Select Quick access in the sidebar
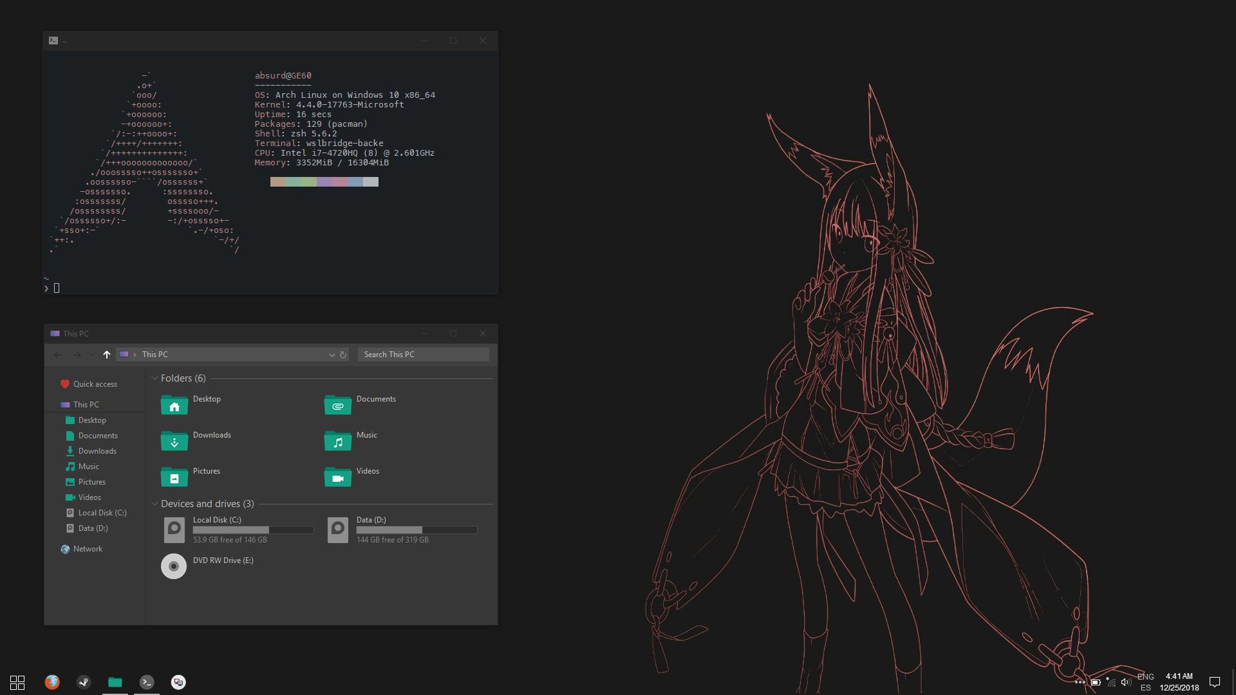Image resolution: width=1236 pixels, height=695 pixels. pos(95,384)
